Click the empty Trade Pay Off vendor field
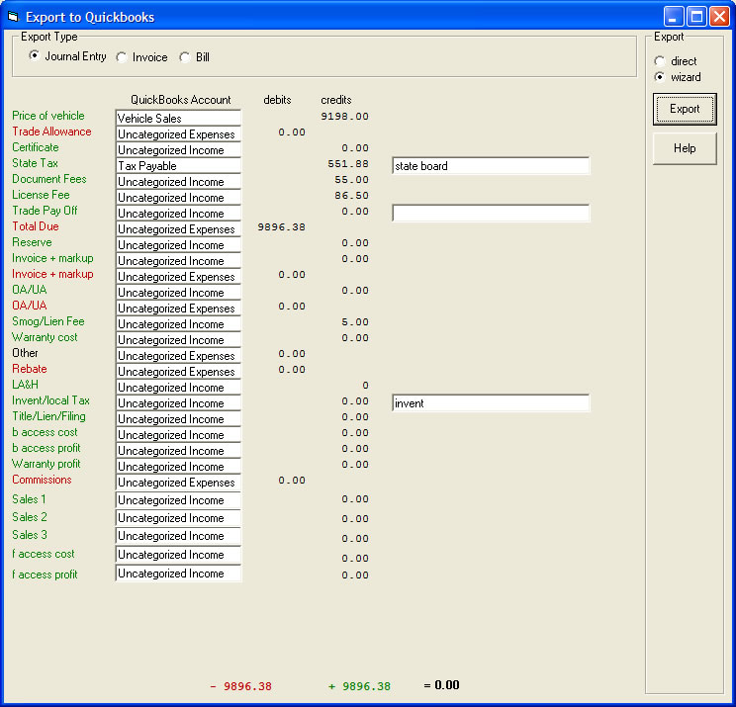The width and height of the screenshot is (736, 707). 491,213
